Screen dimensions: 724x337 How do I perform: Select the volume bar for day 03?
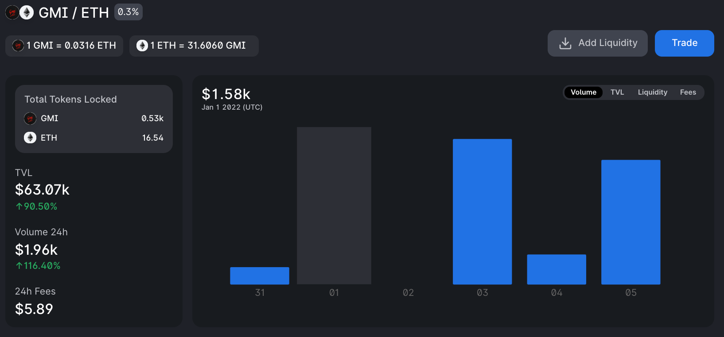(482, 211)
